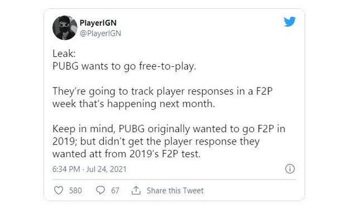Viewport: 357px width, 209px height.
Task: Click the "player response they" tweet line
Action: 156,142
